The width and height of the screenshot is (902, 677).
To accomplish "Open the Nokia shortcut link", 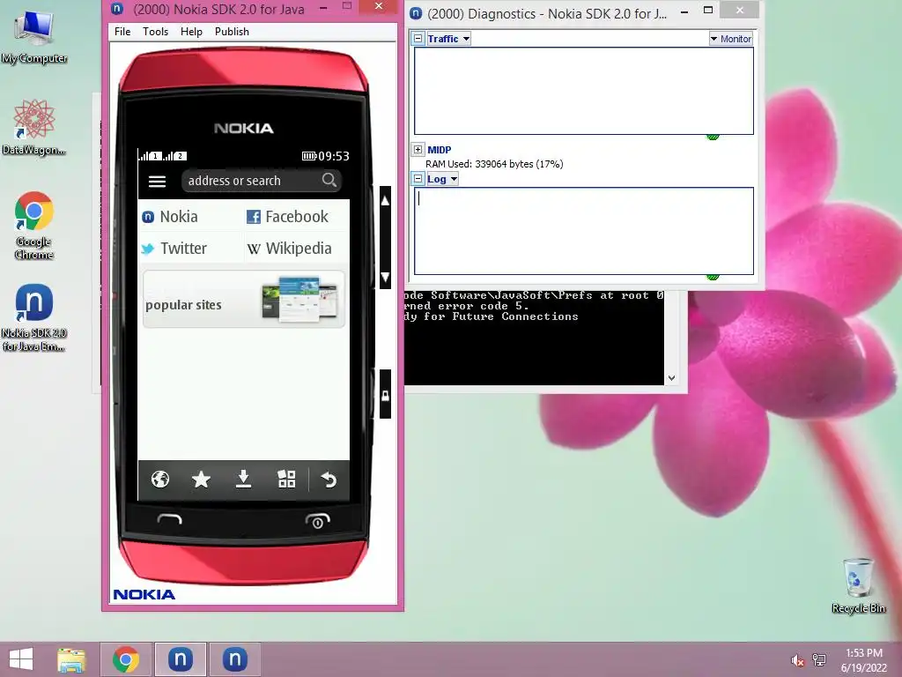I will [x=170, y=217].
